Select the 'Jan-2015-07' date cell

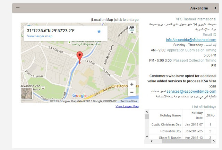click(194, 125)
